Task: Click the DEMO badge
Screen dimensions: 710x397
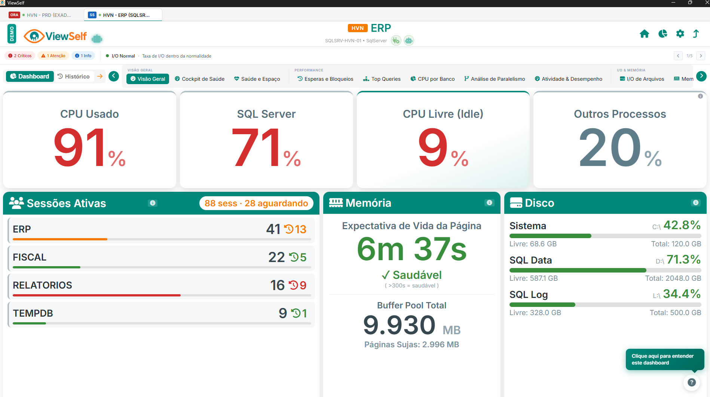Action: [12, 34]
